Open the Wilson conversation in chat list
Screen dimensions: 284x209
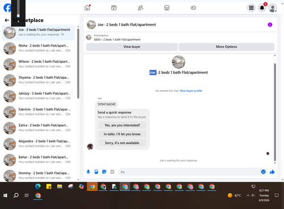tap(38, 64)
